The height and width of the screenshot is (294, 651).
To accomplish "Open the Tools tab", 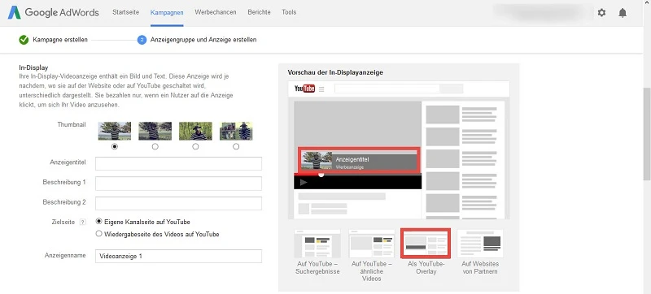I will coord(289,12).
